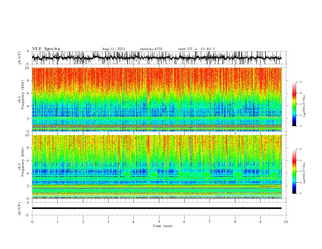Click time-axis tick label "1"

[x=57, y=222]
